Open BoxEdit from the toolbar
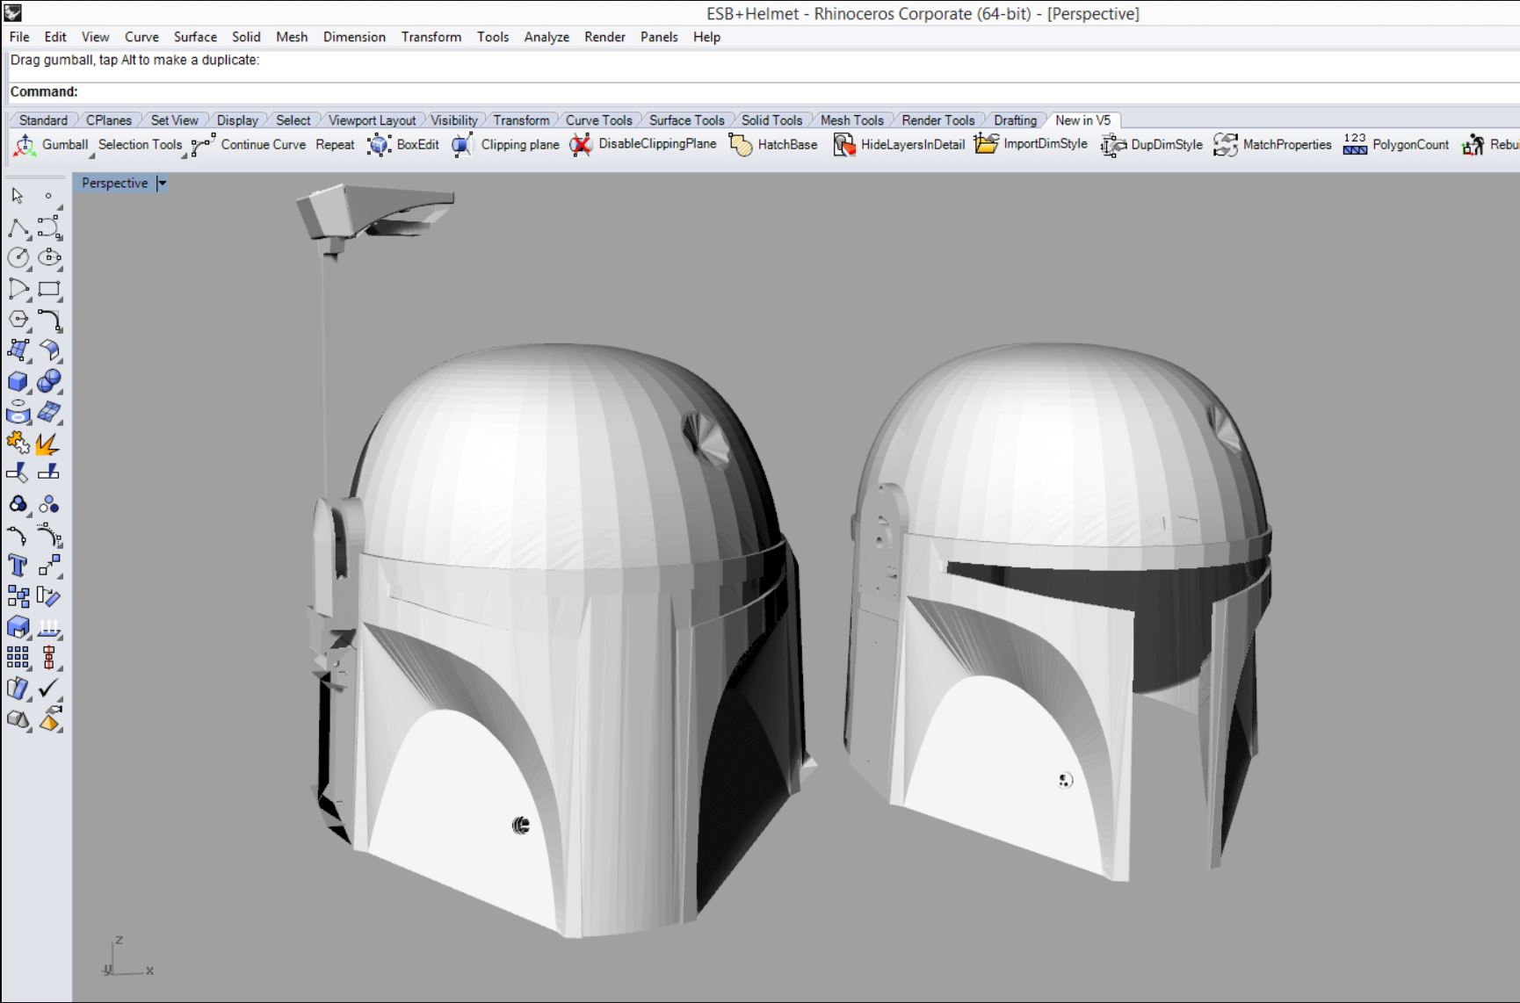 click(x=404, y=145)
